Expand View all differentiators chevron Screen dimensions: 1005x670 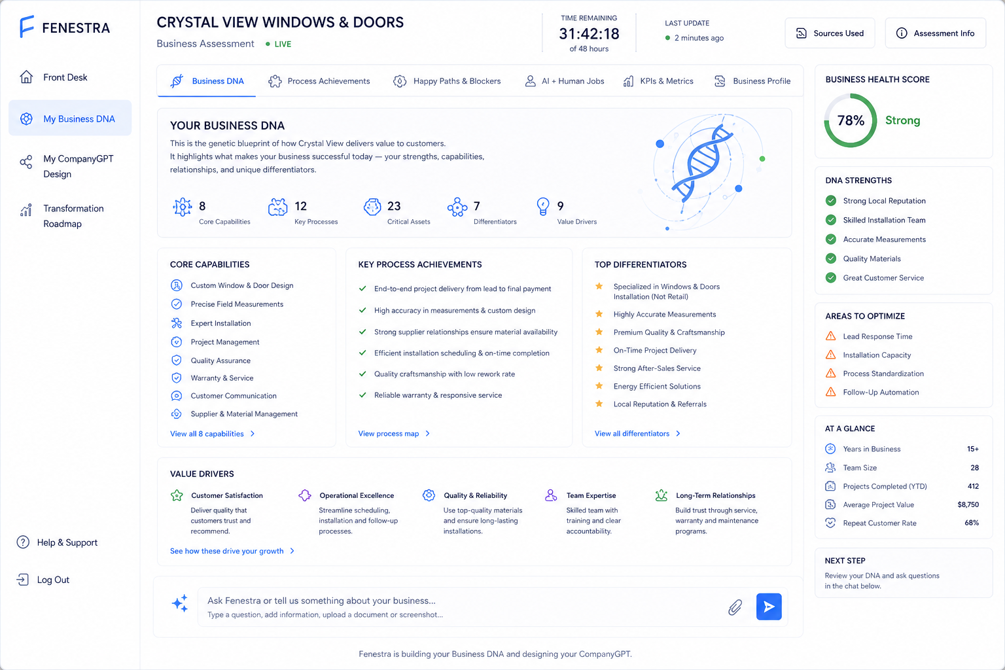pyautogui.click(x=678, y=434)
